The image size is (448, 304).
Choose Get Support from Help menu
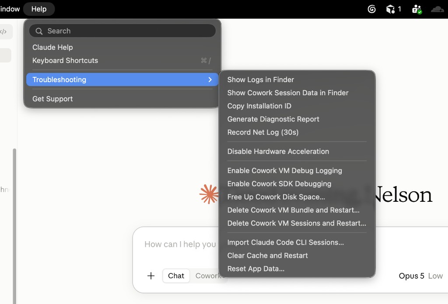(x=122, y=99)
